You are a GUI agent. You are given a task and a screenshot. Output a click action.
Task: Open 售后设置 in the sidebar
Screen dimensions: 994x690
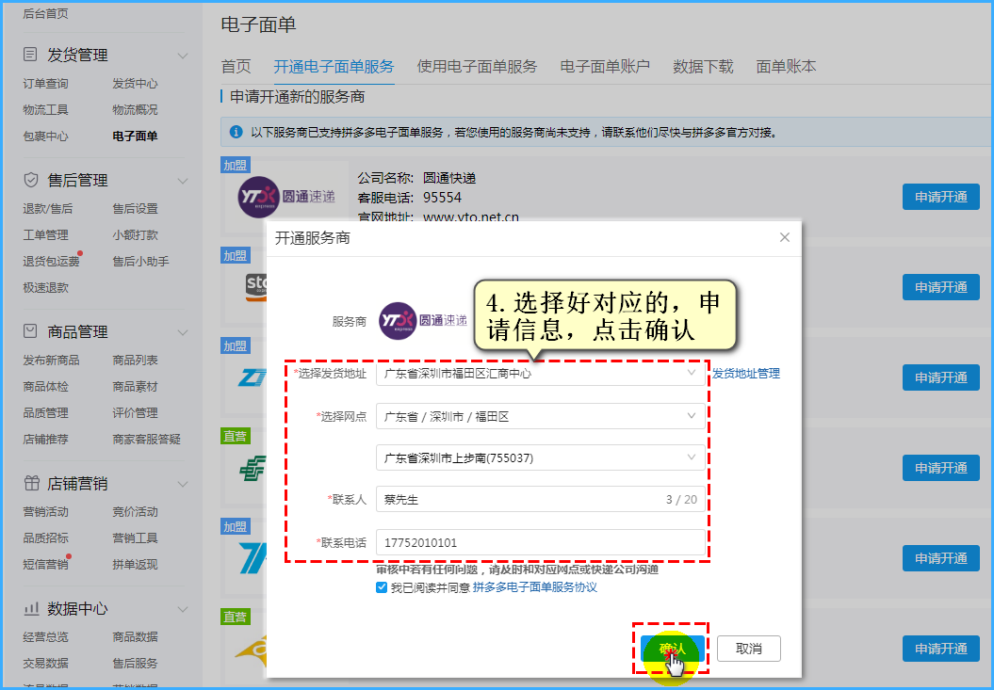(135, 208)
